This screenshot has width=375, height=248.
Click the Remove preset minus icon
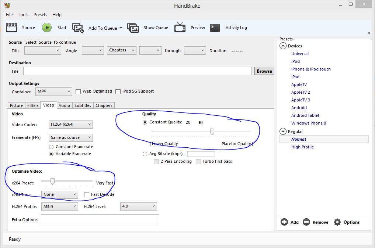coord(306,222)
